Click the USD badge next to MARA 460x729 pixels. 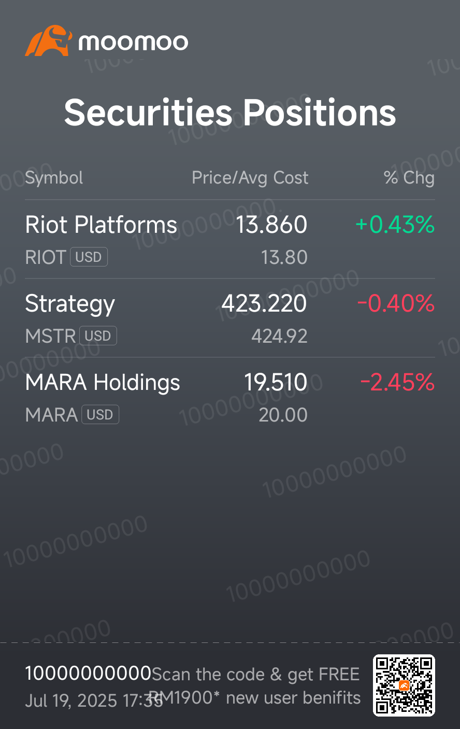tap(100, 414)
